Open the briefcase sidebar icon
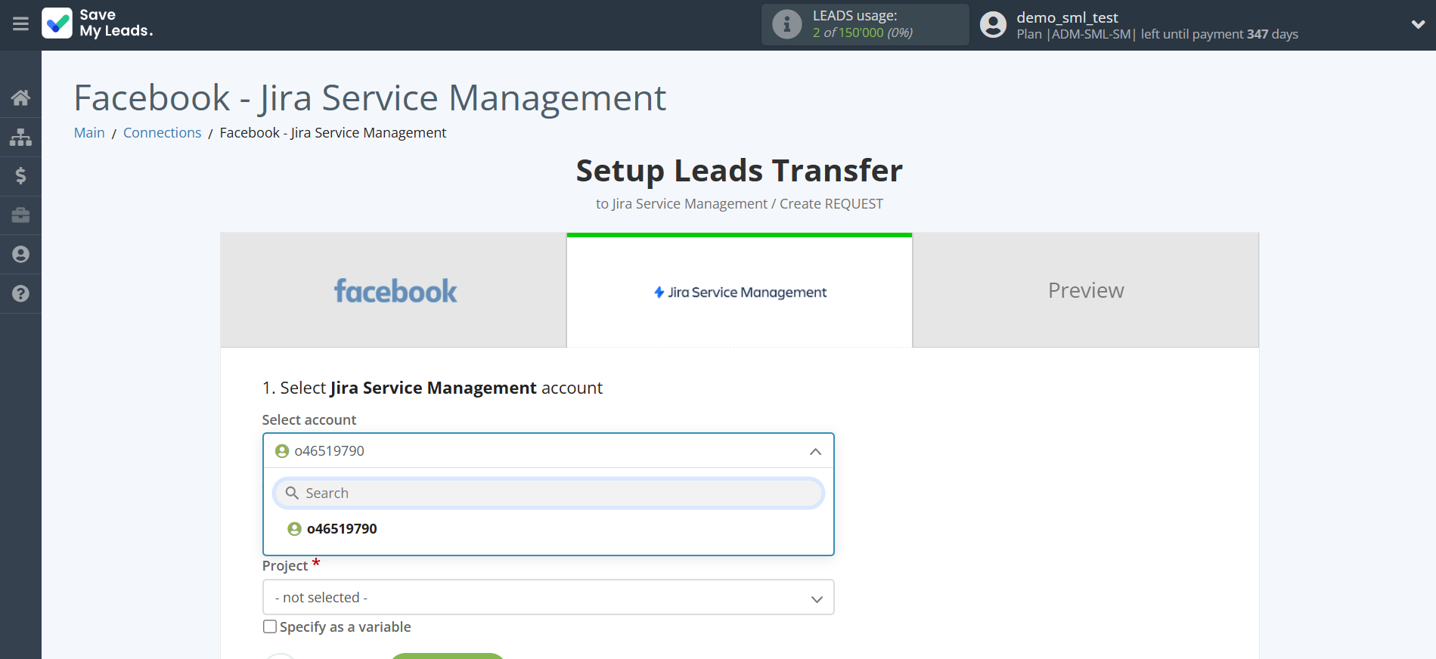 (x=20, y=215)
